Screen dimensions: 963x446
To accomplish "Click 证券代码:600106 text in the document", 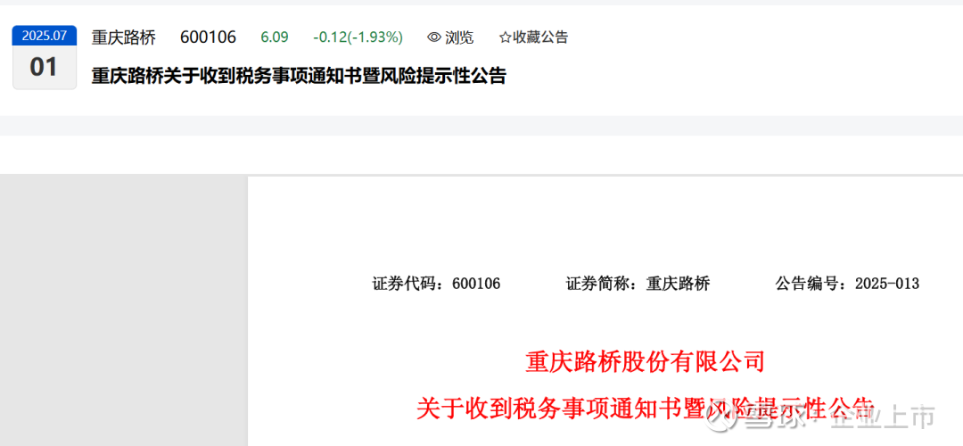I will [x=436, y=284].
